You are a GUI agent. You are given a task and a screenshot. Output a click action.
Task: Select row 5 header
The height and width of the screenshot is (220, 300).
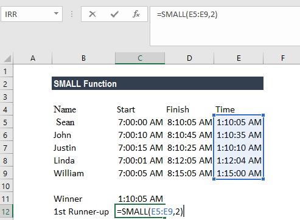(7, 122)
